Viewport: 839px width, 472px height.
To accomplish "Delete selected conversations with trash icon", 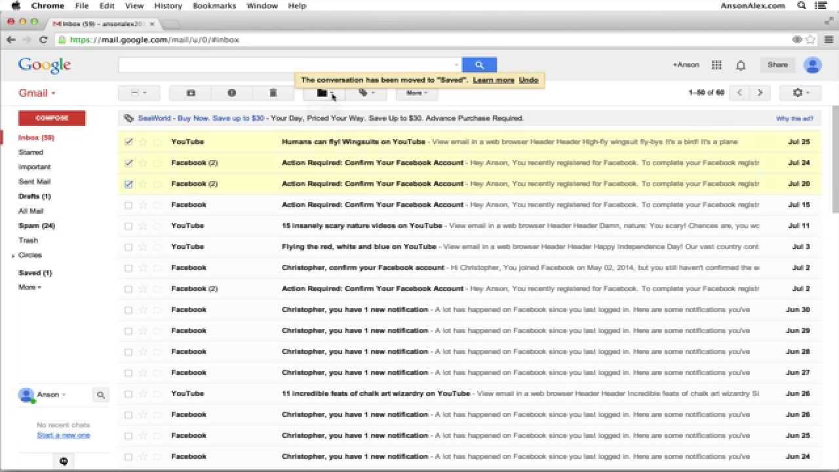I will tap(273, 93).
